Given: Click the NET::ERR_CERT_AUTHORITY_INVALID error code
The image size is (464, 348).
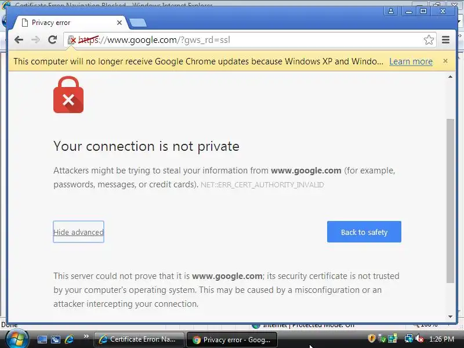Looking at the screenshot, I should [262, 185].
